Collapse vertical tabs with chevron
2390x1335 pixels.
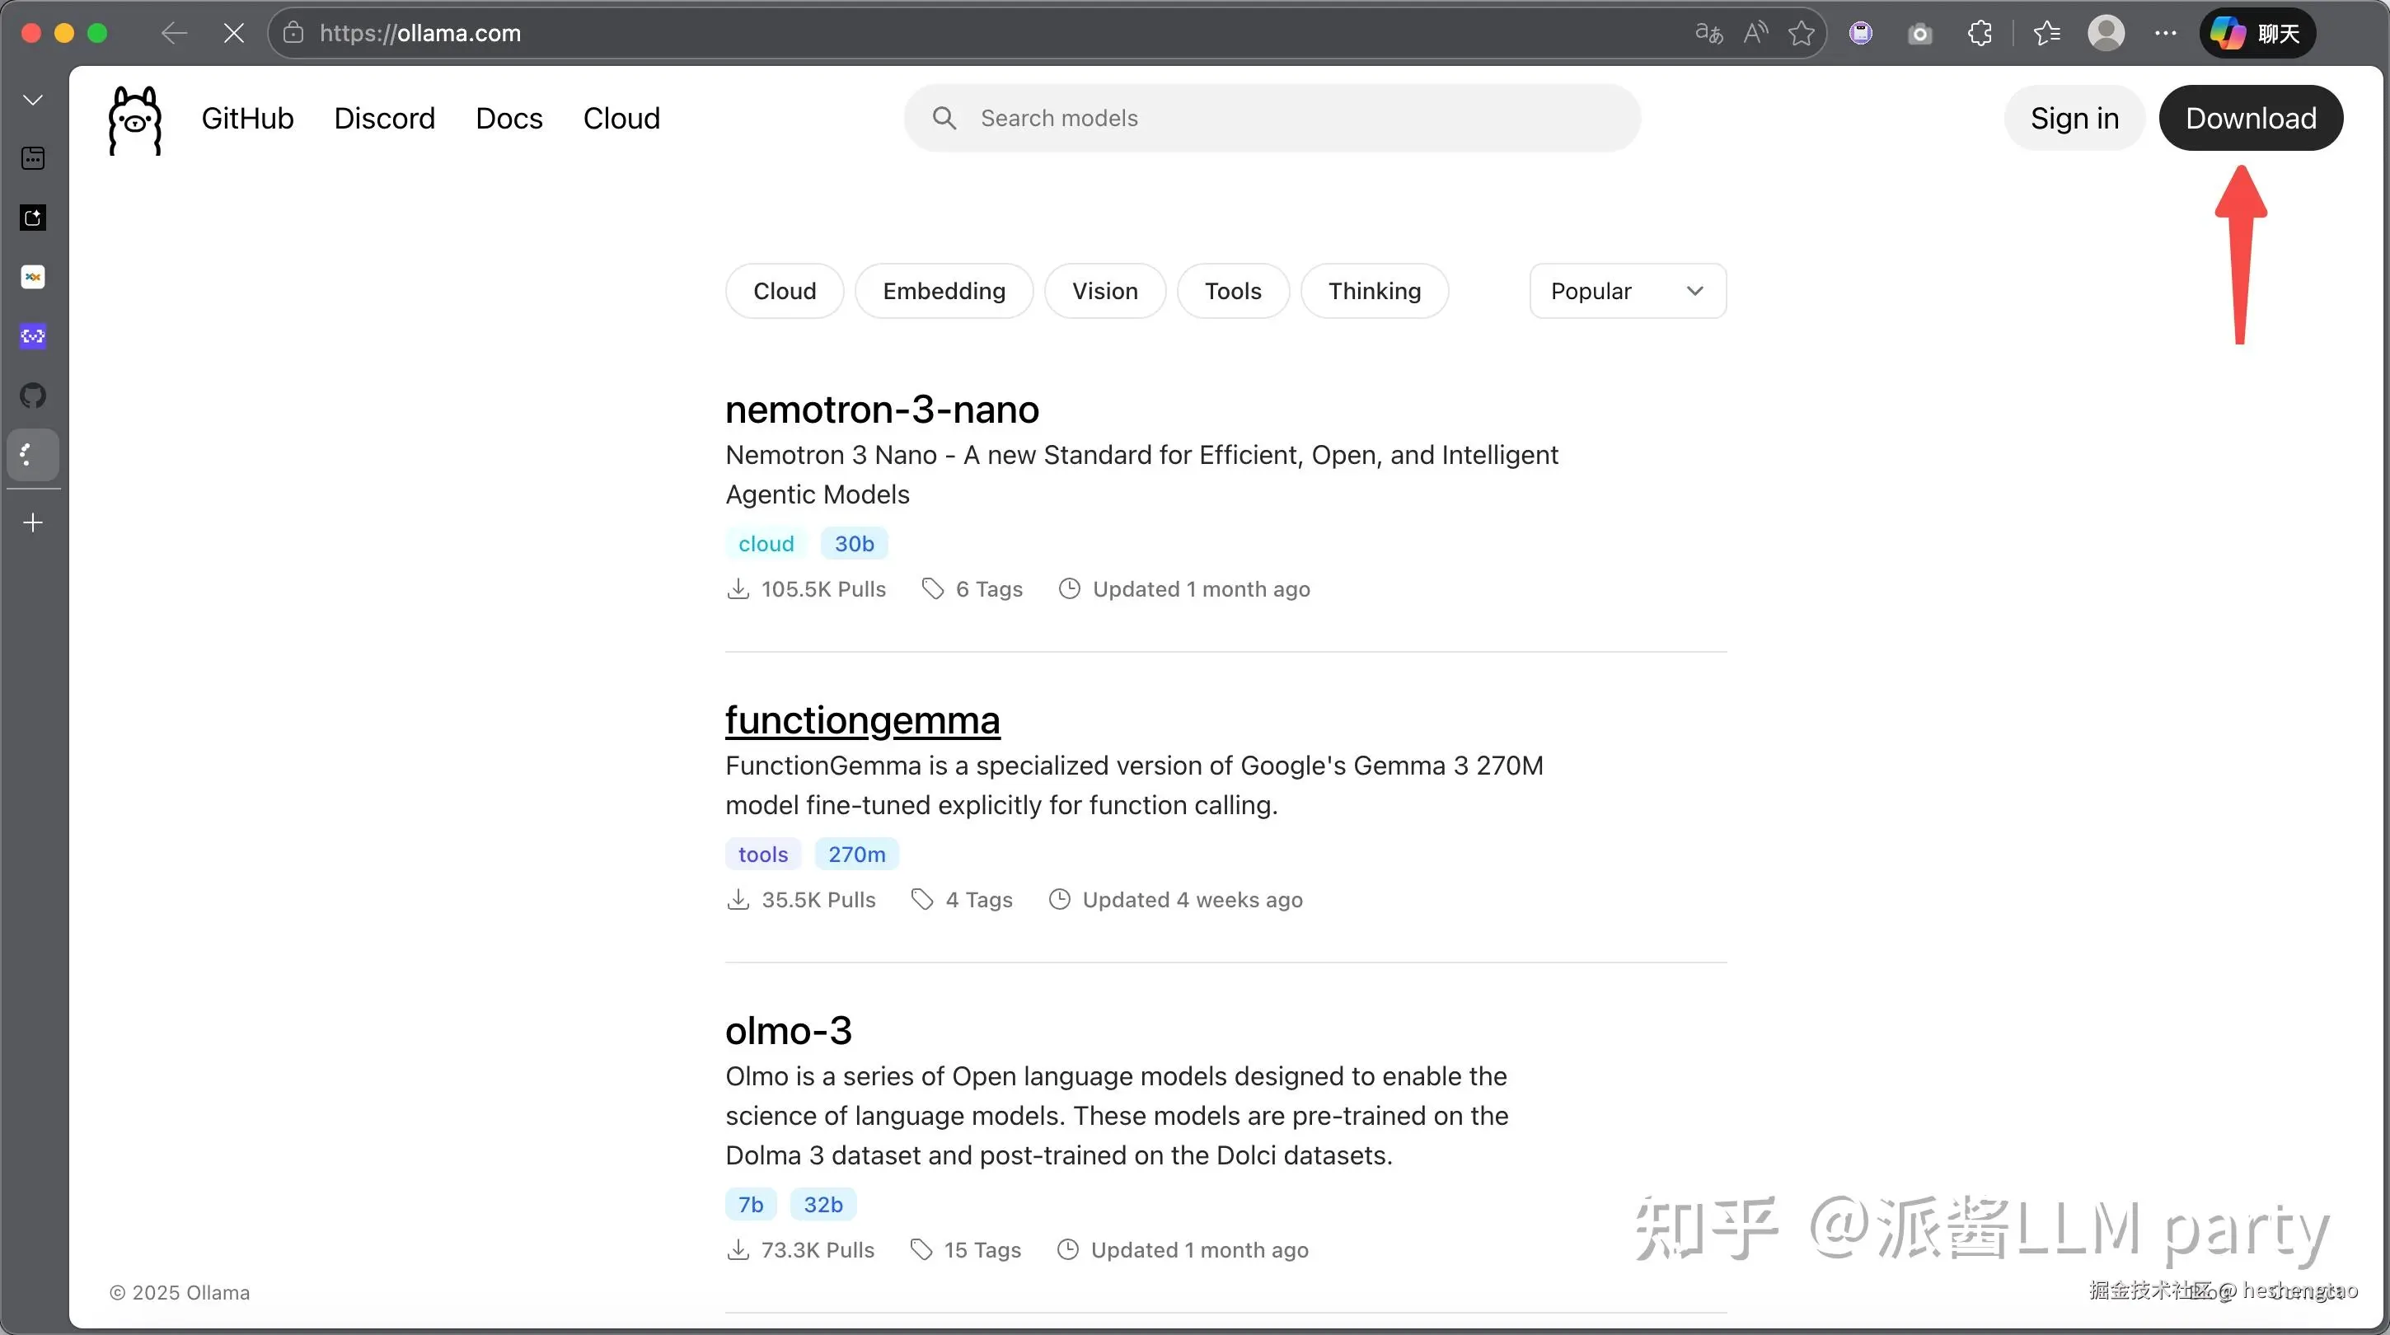(34, 99)
